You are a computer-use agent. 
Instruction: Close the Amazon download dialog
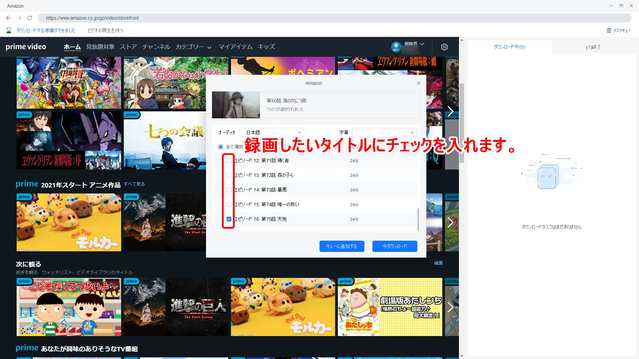419,83
